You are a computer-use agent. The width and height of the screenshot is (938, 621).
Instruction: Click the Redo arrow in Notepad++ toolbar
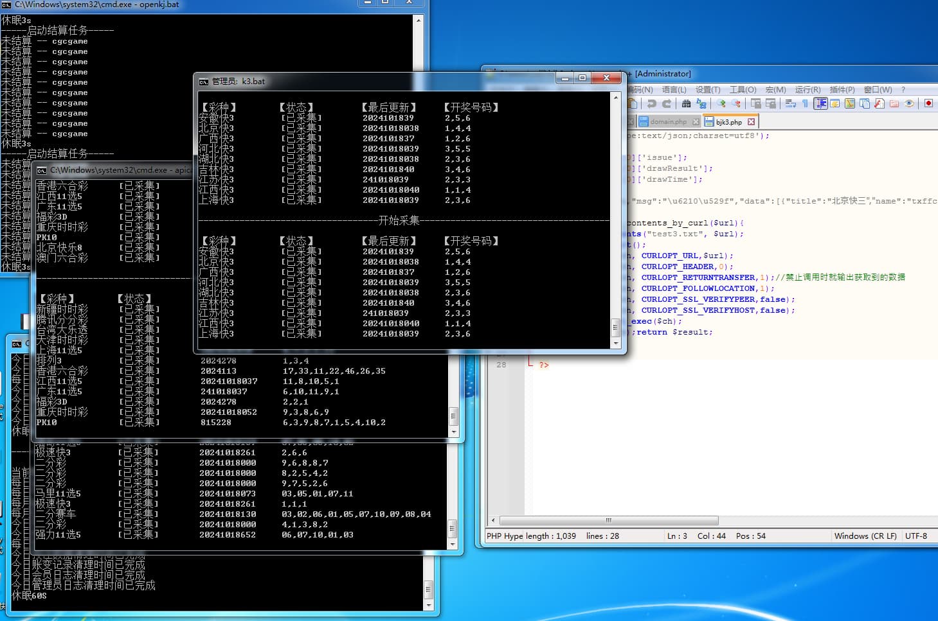point(666,103)
